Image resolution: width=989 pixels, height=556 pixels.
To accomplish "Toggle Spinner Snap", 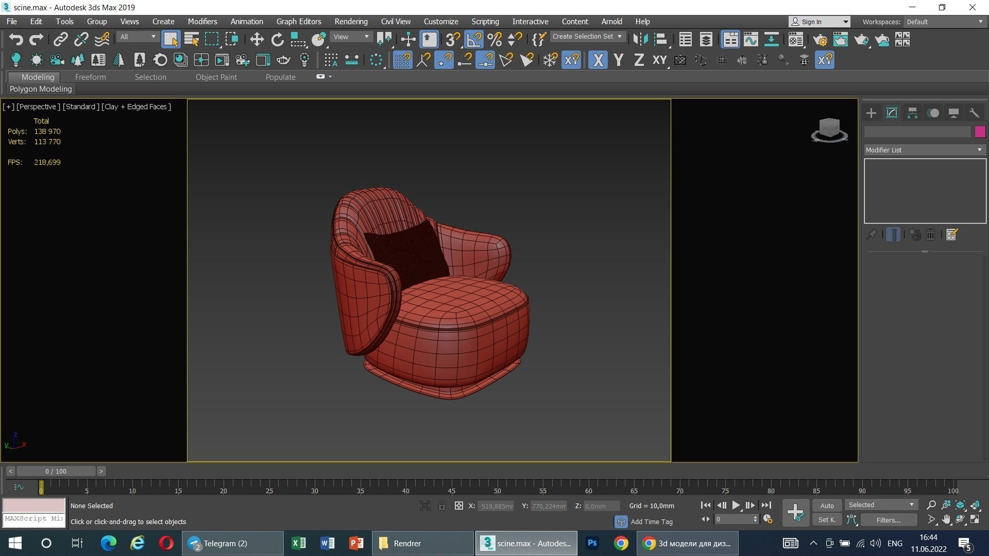I will [x=515, y=40].
